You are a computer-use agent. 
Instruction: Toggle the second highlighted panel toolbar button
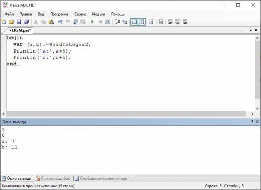141,22
